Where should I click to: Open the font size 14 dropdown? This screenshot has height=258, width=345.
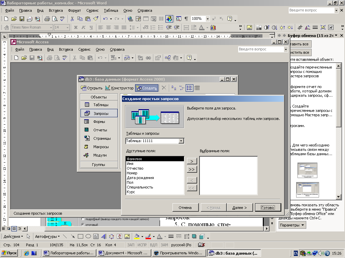tap(67, 28)
